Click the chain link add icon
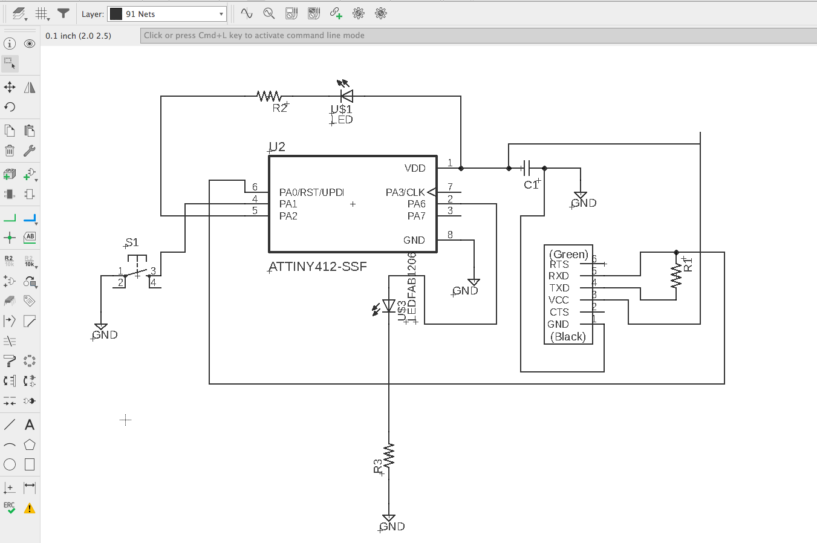The image size is (817, 543). (336, 13)
